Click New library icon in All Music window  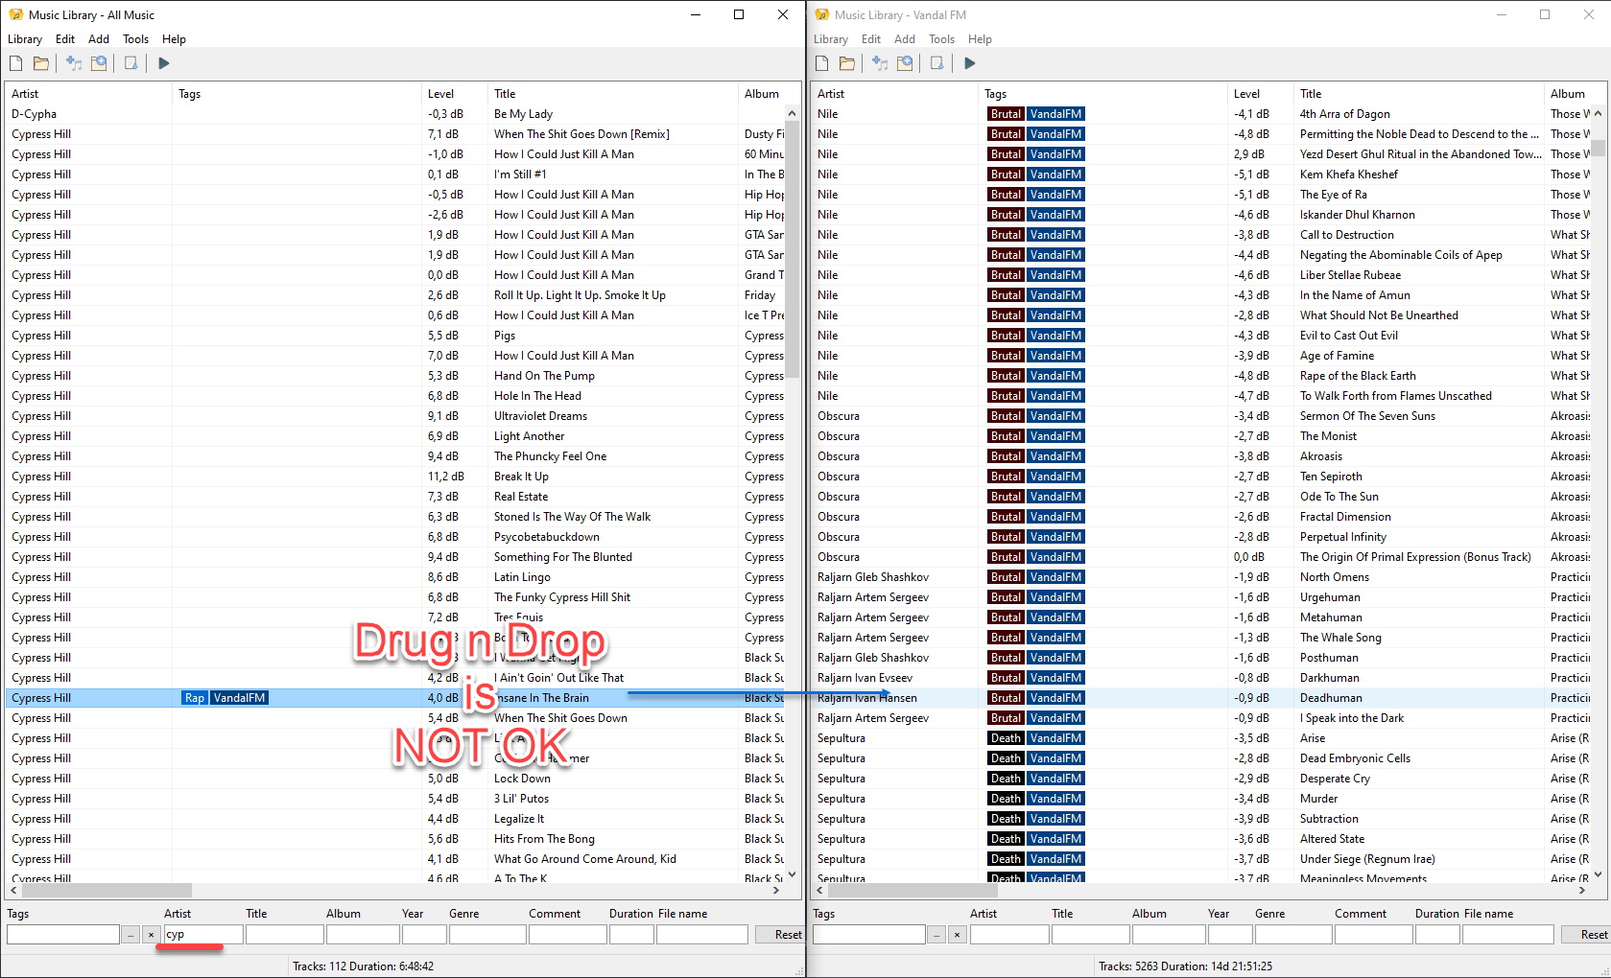[x=16, y=63]
